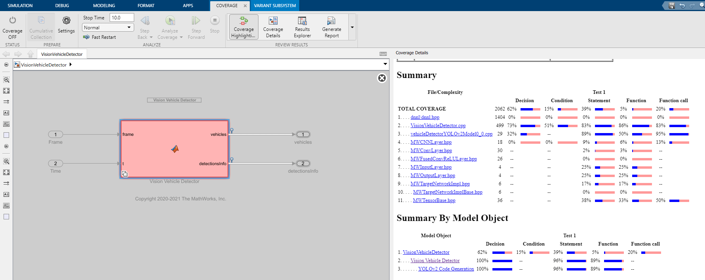Open the MWFusedConvReLULayer.hpp link

[443, 159]
